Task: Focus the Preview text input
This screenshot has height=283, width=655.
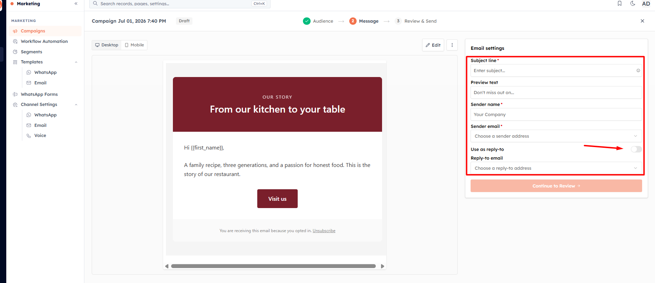Action: [556, 92]
